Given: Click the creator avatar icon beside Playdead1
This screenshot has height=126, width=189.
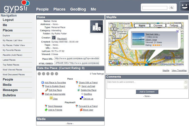Looking at the screenshot, I should (x=54, y=38).
